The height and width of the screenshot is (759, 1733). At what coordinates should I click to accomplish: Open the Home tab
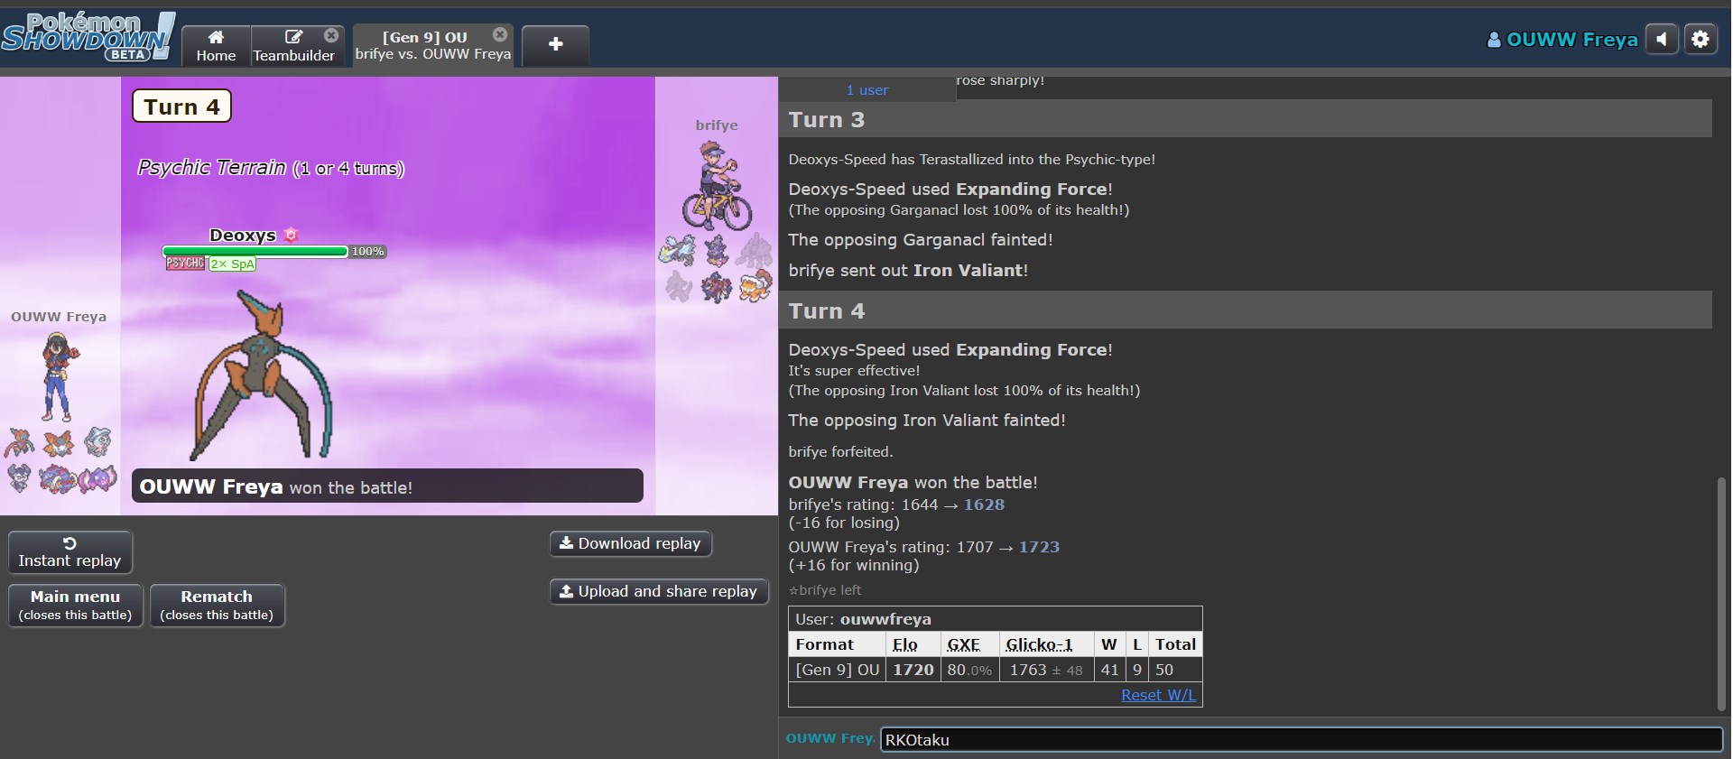[216, 45]
